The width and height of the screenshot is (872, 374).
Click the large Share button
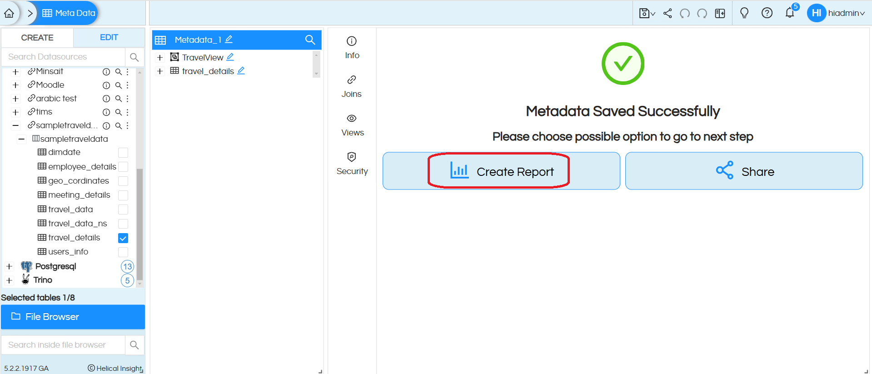point(744,171)
